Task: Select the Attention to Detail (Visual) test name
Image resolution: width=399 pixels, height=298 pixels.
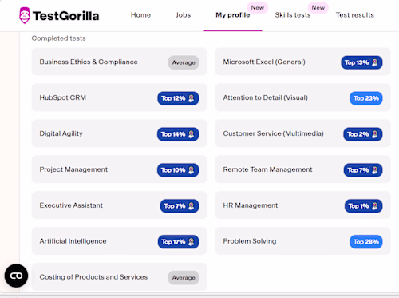Action: pyautogui.click(x=265, y=97)
